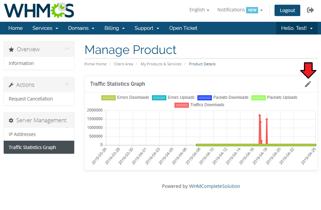Open the Hello, Test! account dropdown
Screen dimensions: 321x210
click(296, 28)
